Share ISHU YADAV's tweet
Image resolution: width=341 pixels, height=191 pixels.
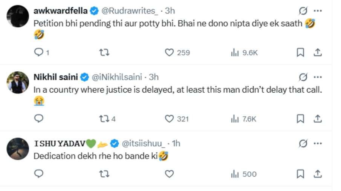pyautogui.click(x=318, y=174)
